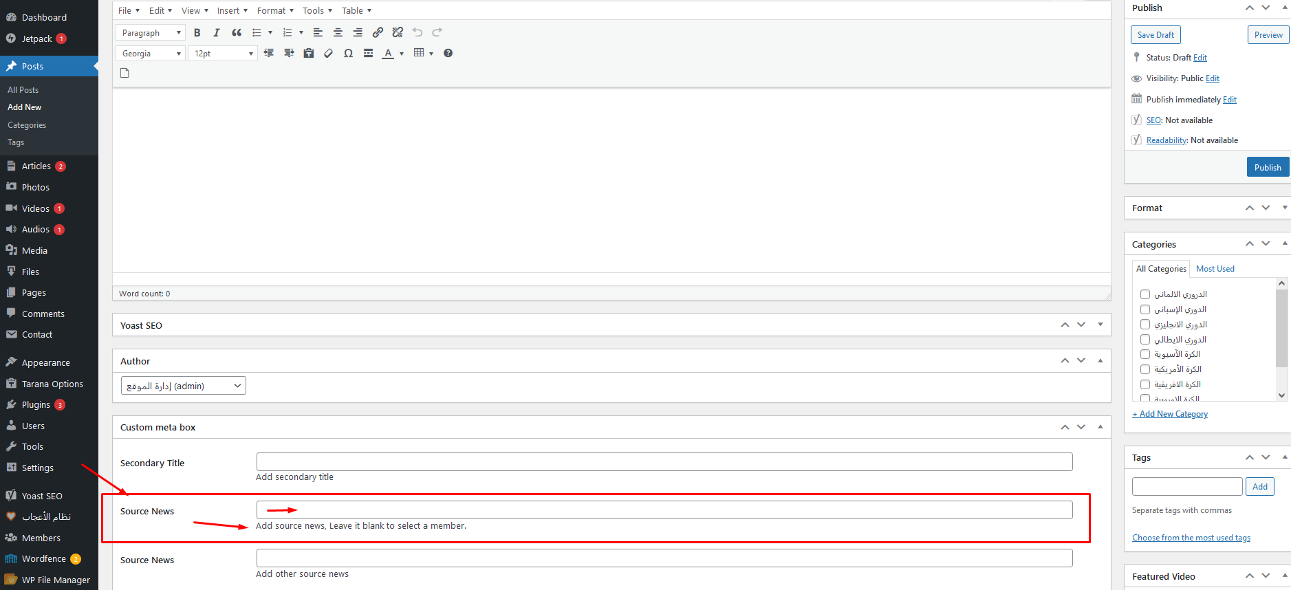Screen dimensions: 1291x590
Task: Insert a link with the chain icon
Action: [x=378, y=32]
